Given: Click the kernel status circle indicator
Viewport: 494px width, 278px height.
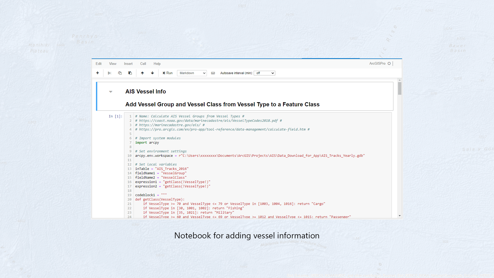Looking at the screenshot, I should click(389, 64).
